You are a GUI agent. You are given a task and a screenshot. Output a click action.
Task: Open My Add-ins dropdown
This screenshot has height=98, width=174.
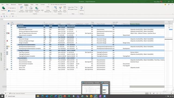coord(13,11)
